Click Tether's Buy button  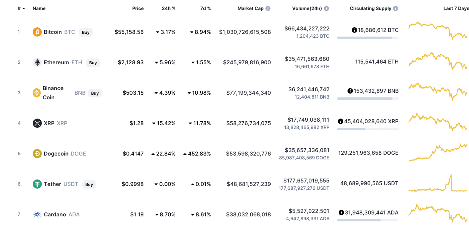(x=89, y=184)
